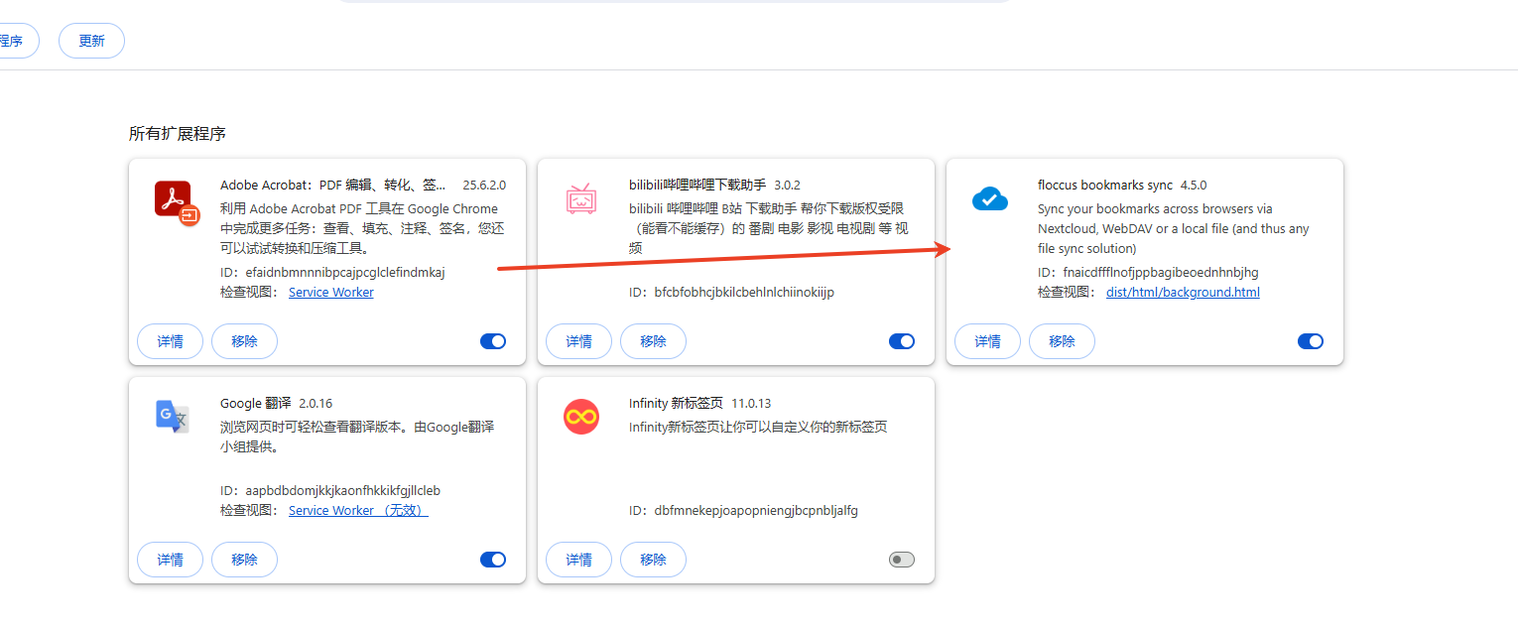Enable the Infinity 新标签页 extension
This screenshot has height=630, width=1518.
pos(902,559)
